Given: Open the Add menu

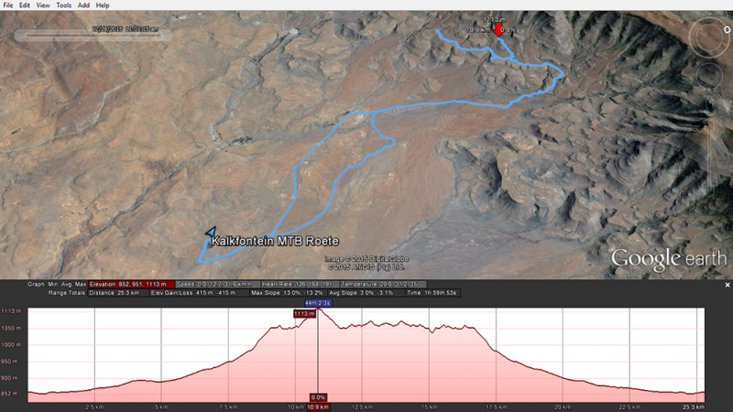Looking at the screenshot, I should tap(83, 5).
